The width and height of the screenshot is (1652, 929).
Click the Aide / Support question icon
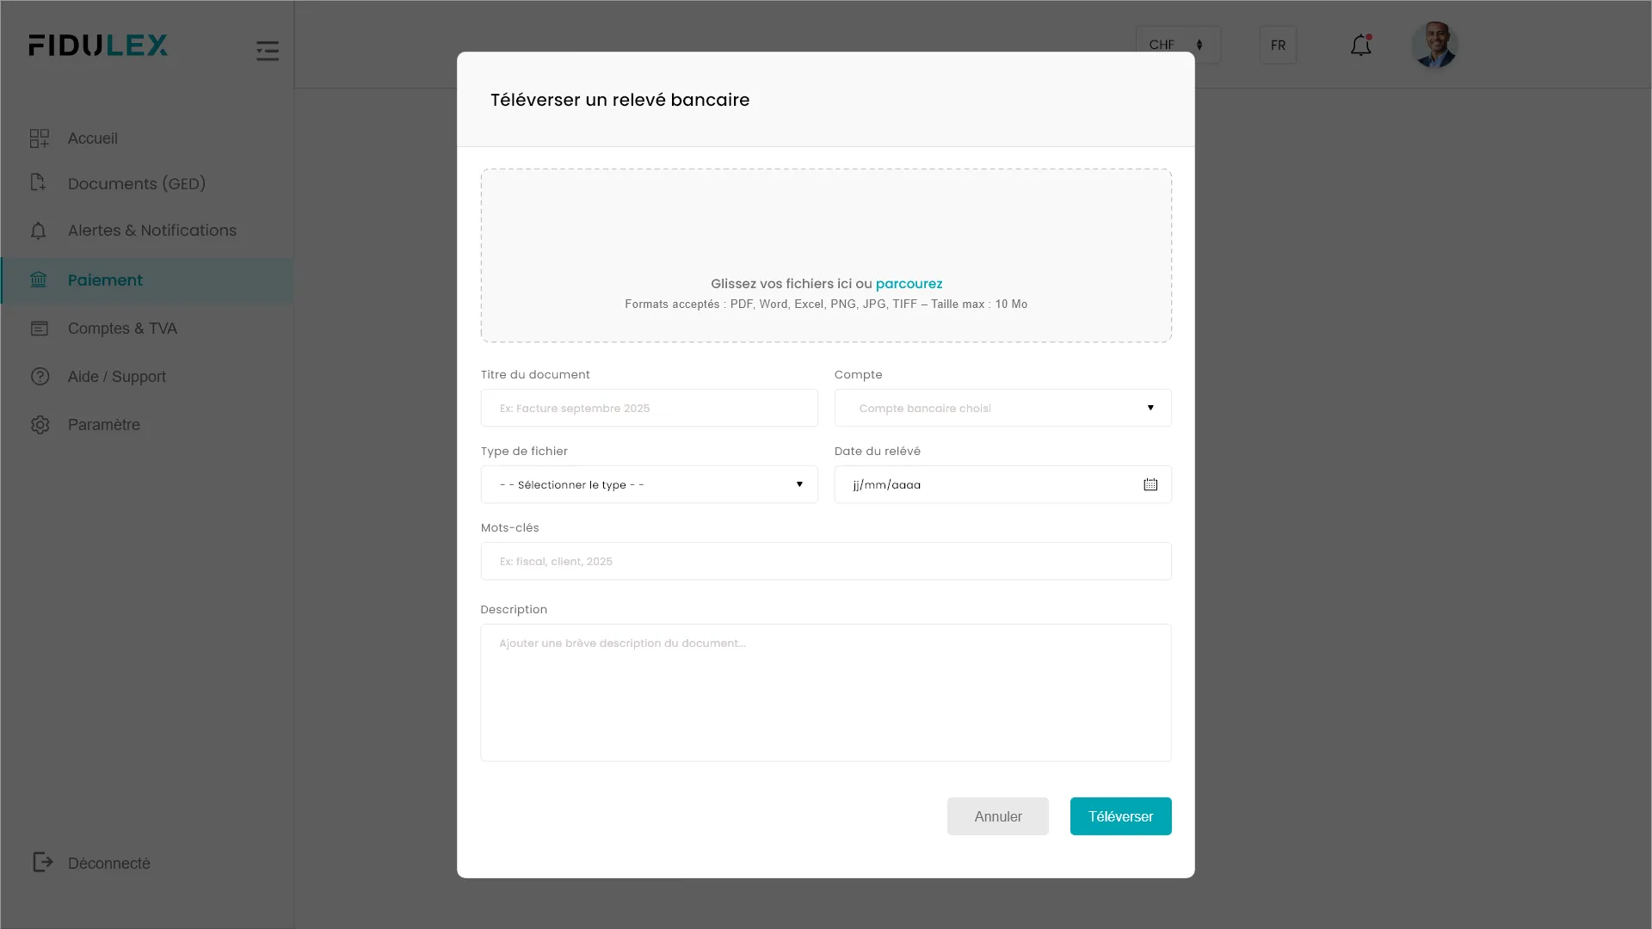(x=40, y=377)
